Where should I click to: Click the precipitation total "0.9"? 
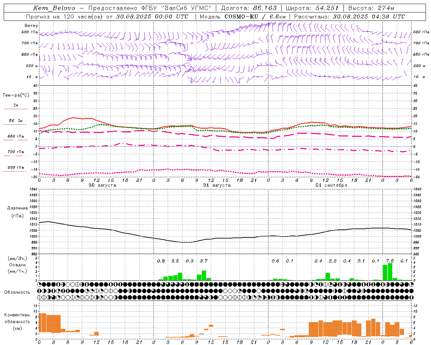pyautogui.click(x=161, y=261)
